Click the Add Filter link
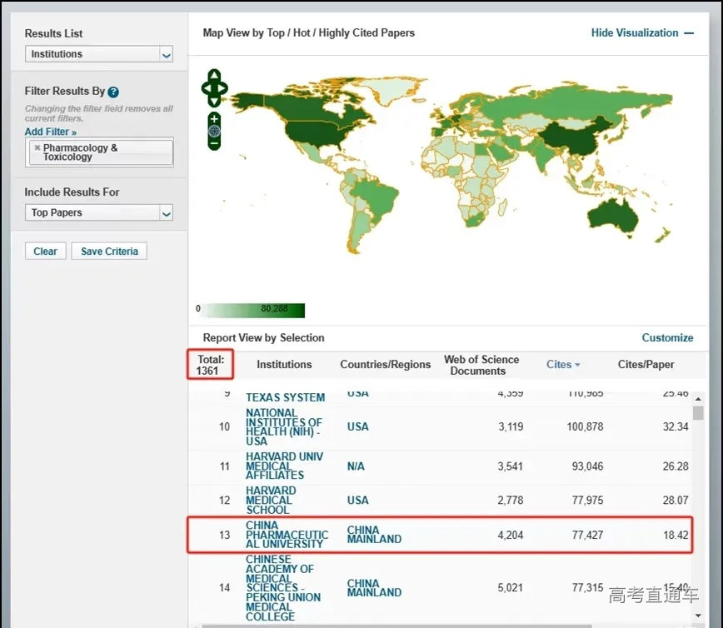Screen dimensions: 723x628 coord(50,132)
